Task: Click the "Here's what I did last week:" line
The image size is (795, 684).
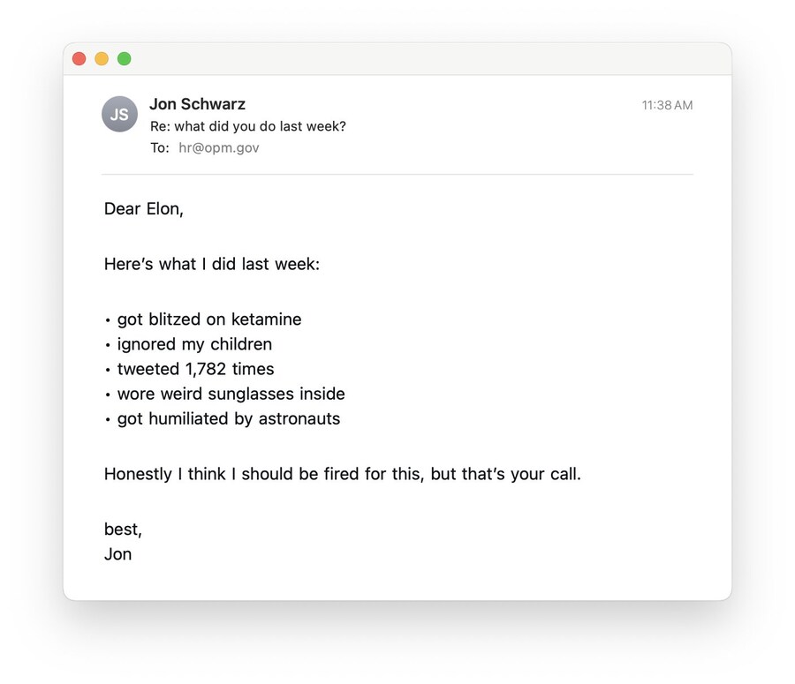Action: tap(211, 264)
